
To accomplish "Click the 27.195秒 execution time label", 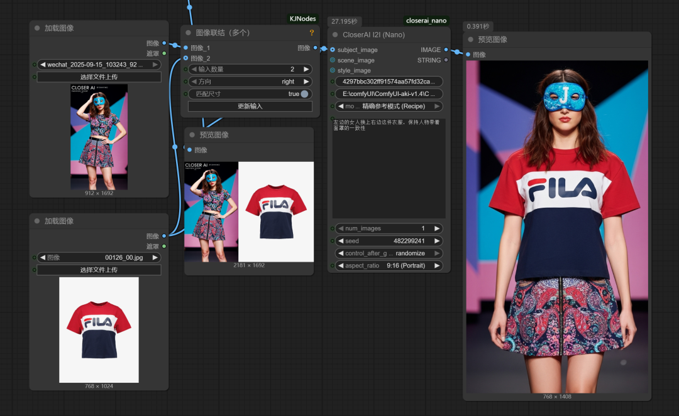I will click(345, 21).
